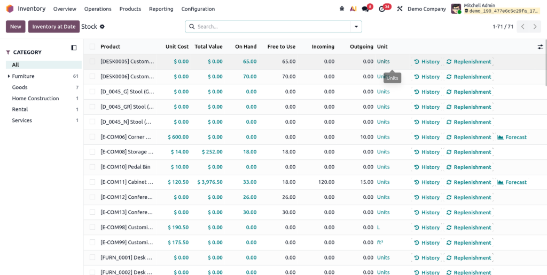Image resolution: width=547 pixels, height=275 pixels.
Task: Open the Reporting menu
Action: pos(161,9)
